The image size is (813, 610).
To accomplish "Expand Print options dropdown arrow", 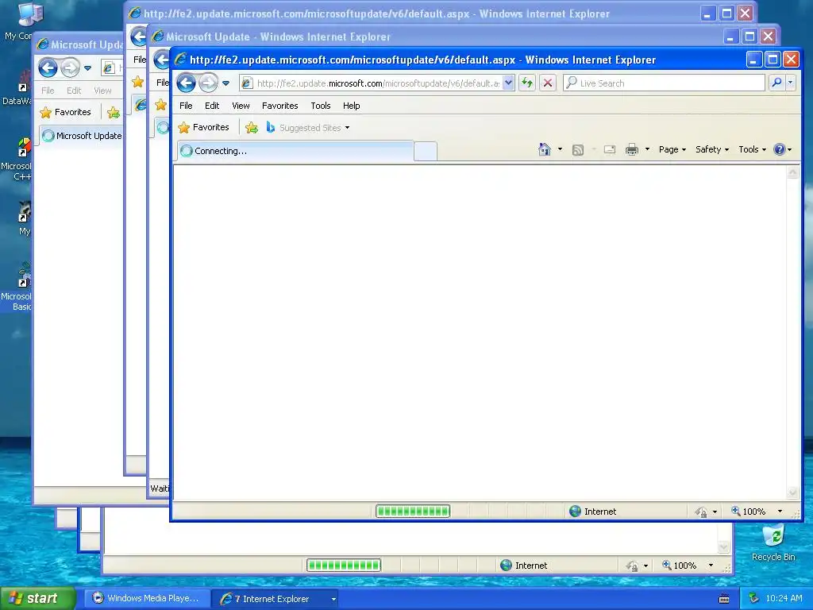I will click(647, 149).
